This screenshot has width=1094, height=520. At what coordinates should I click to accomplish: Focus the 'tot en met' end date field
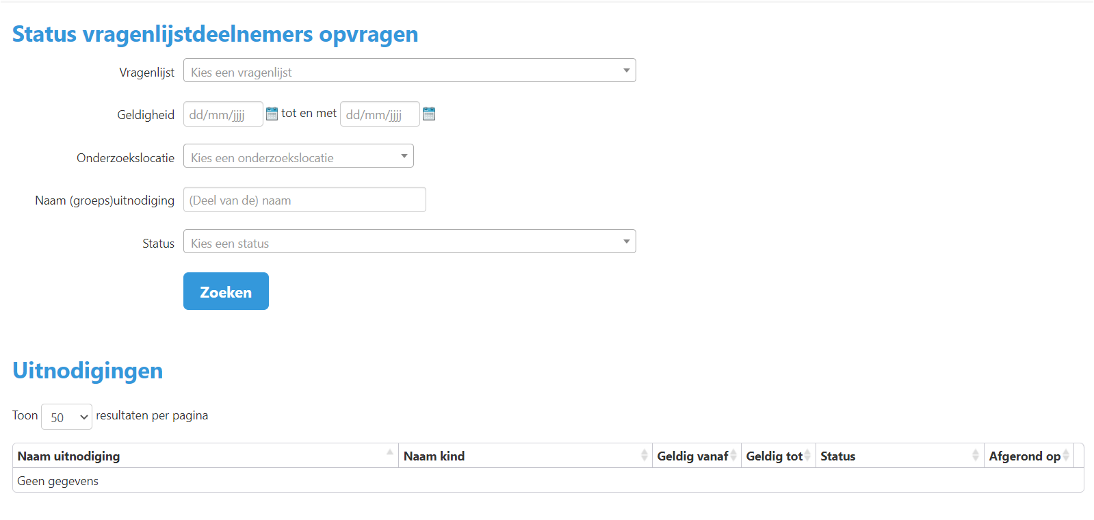pyautogui.click(x=379, y=114)
